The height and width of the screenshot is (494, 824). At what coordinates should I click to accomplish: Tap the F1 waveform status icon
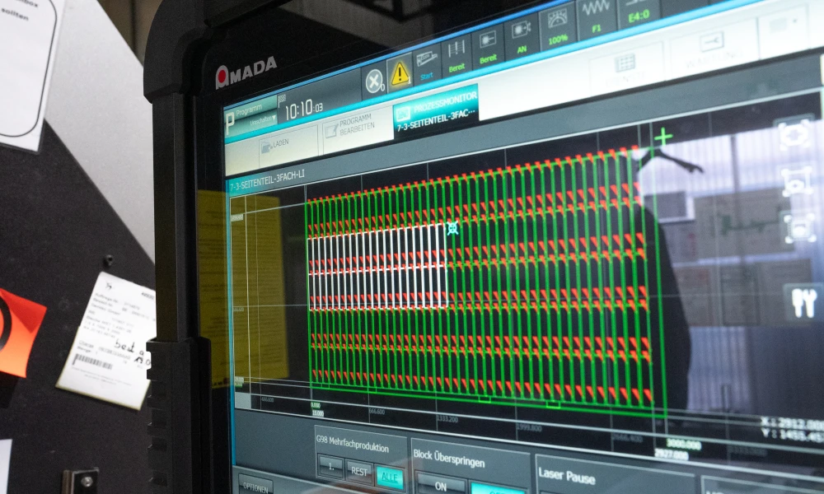click(596, 18)
